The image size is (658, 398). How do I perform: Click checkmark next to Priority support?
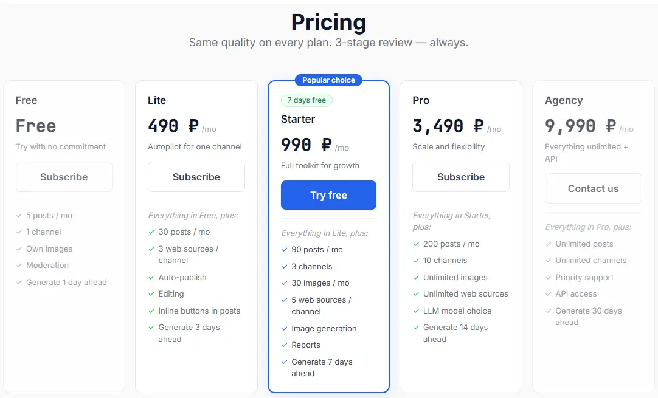pyautogui.click(x=549, y=278)
